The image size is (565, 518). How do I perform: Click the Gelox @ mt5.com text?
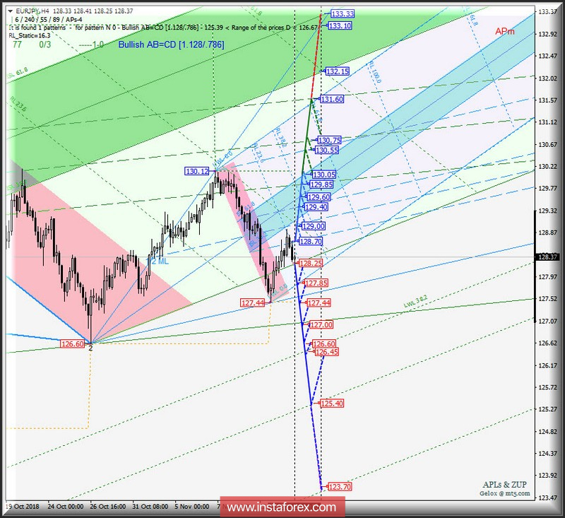click(x=504, y=493)
